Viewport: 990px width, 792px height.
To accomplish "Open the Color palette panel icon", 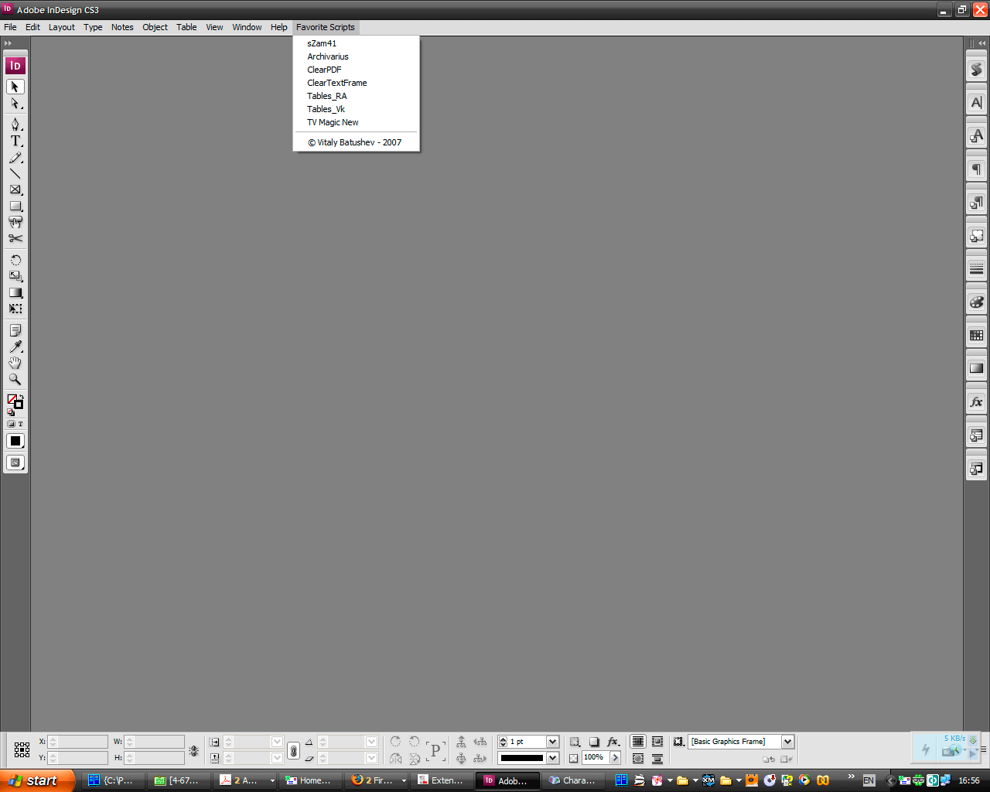I will (976, 302).
